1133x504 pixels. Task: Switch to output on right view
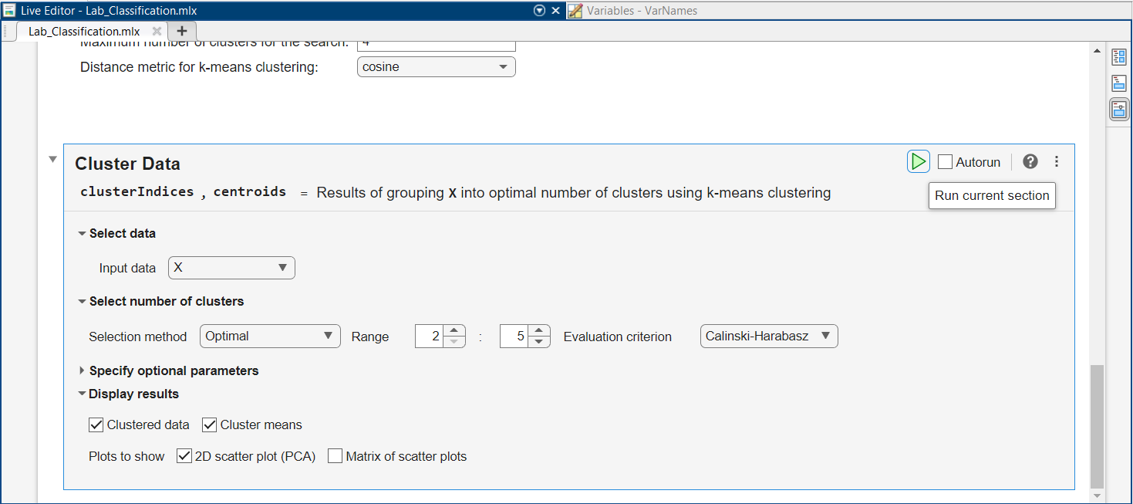1118,57
